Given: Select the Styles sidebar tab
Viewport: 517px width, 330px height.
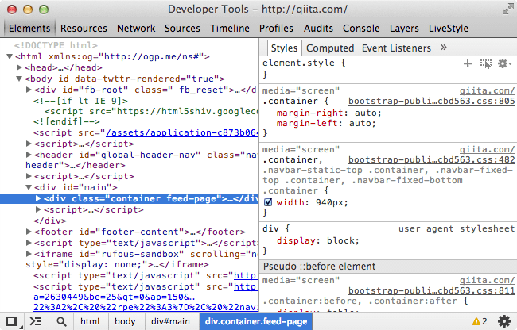Looking at the screenshot, I should (x=284, y=48).
